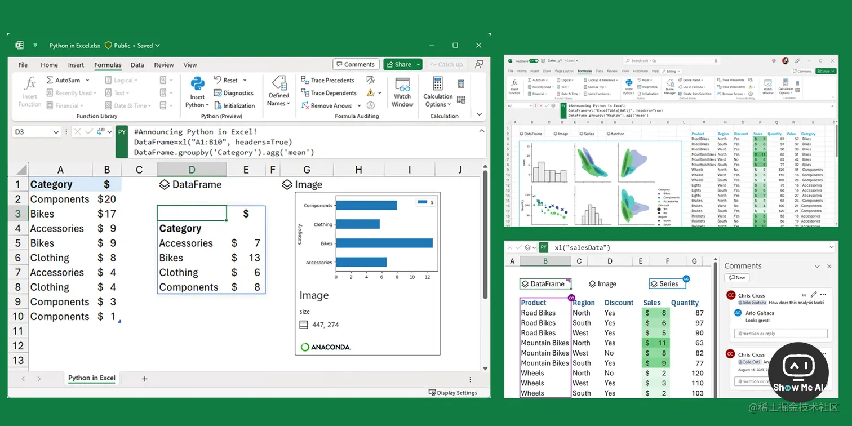Toggle the AutoSave switch in Sales window
The width and height of the screenshot is (852, 426).
tap(534, 60)
